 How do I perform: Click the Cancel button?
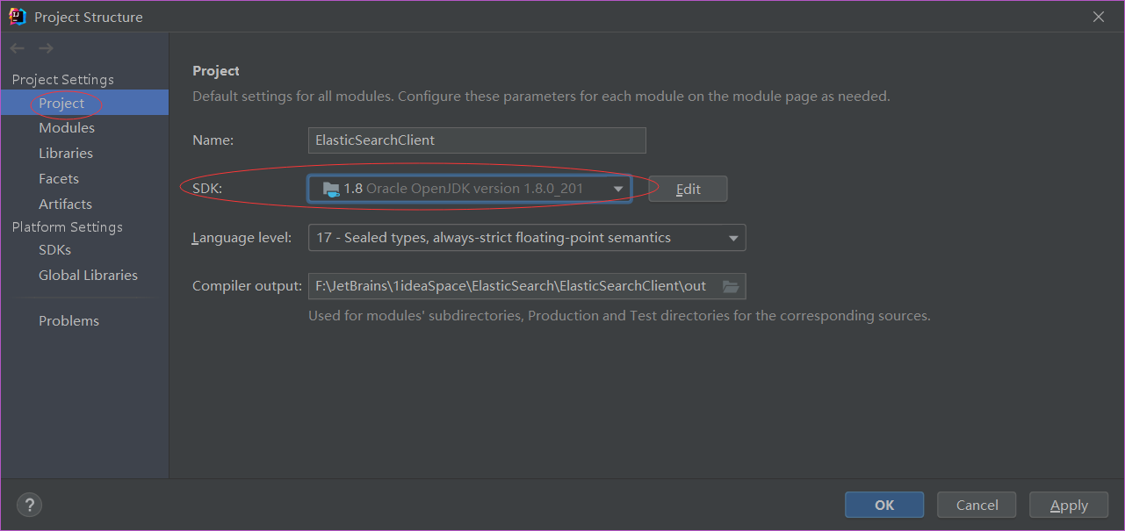point(977,505)
